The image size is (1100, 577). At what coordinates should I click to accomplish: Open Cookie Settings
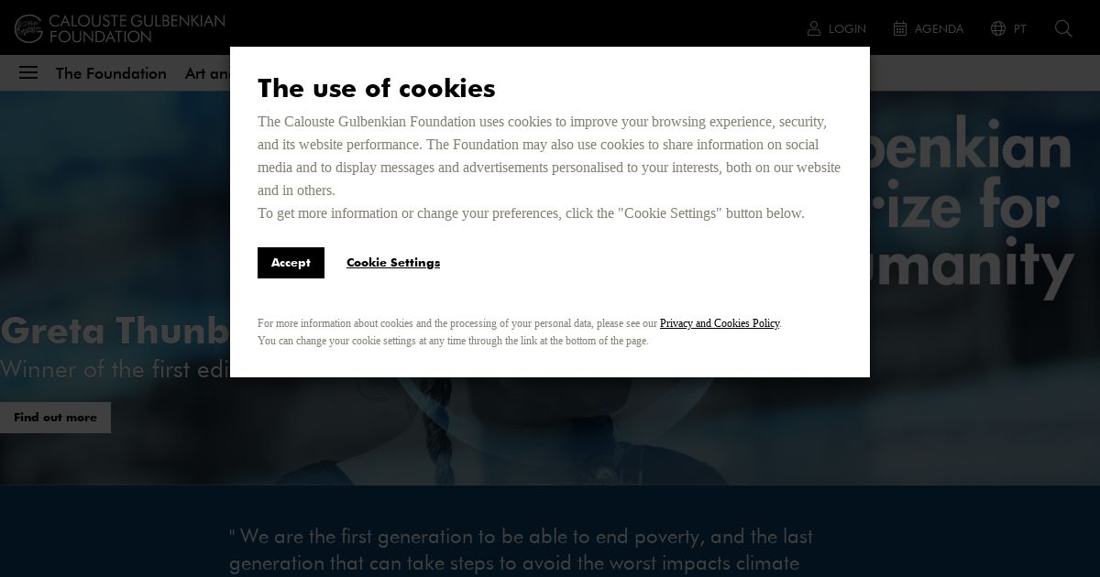393,263
